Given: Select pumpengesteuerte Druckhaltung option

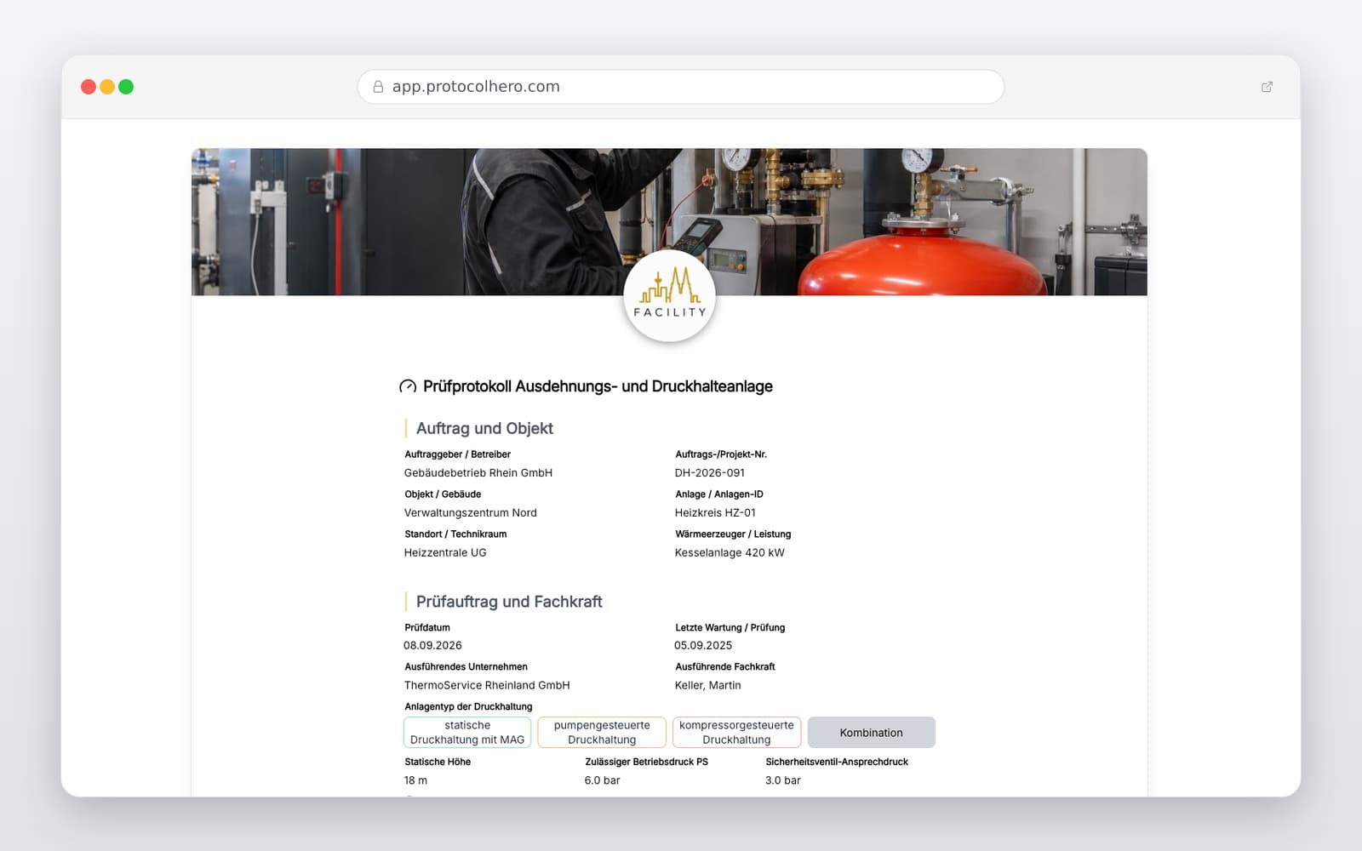Looking at the screenshot, I should (602, 733).
